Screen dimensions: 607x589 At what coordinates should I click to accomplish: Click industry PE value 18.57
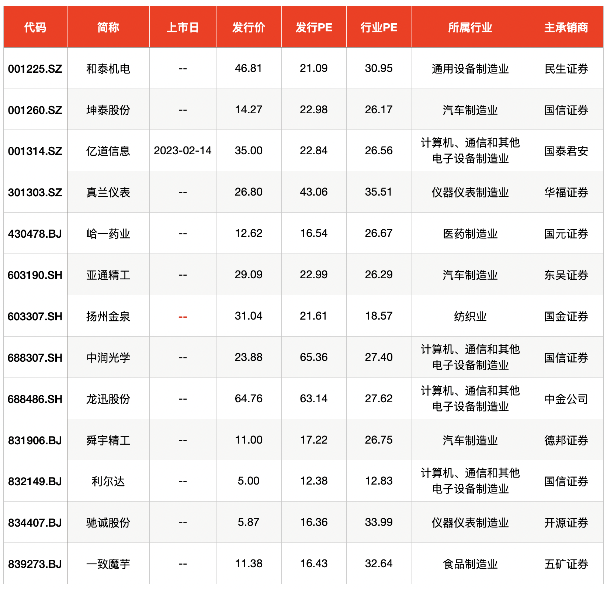pyautogui.click(x=379, y=316)
